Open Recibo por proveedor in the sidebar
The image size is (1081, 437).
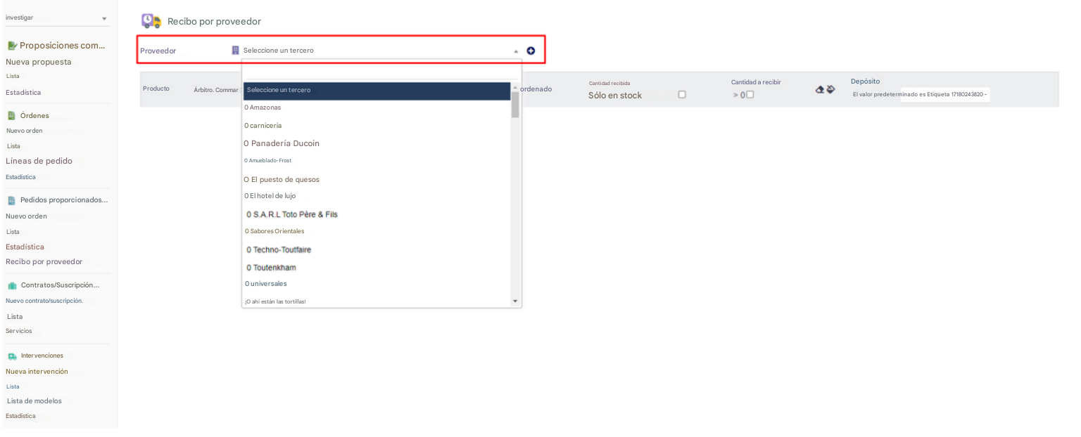pyautogui.click(x=44, y=262)
